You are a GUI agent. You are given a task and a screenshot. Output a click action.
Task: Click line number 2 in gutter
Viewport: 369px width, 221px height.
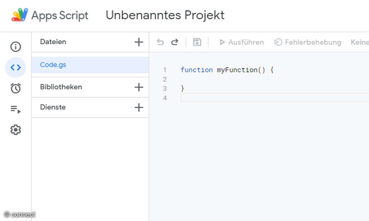coord(165,79)
